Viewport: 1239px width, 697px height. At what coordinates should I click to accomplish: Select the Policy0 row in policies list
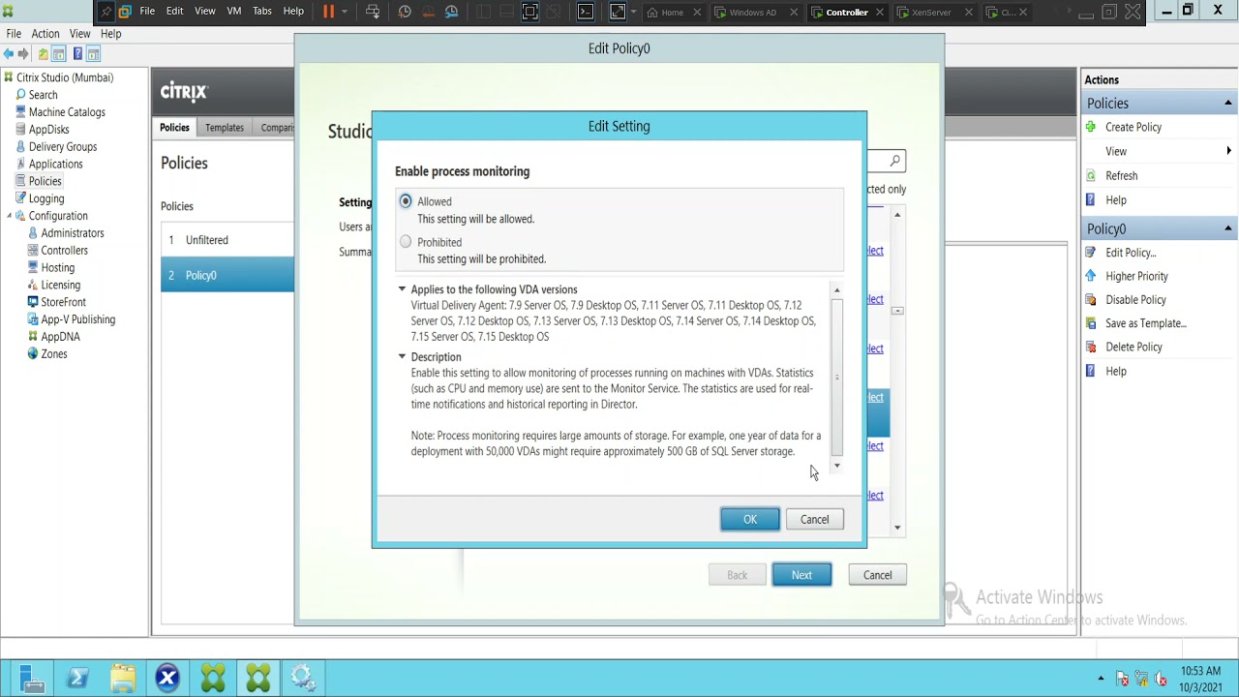tap(227, 275)
